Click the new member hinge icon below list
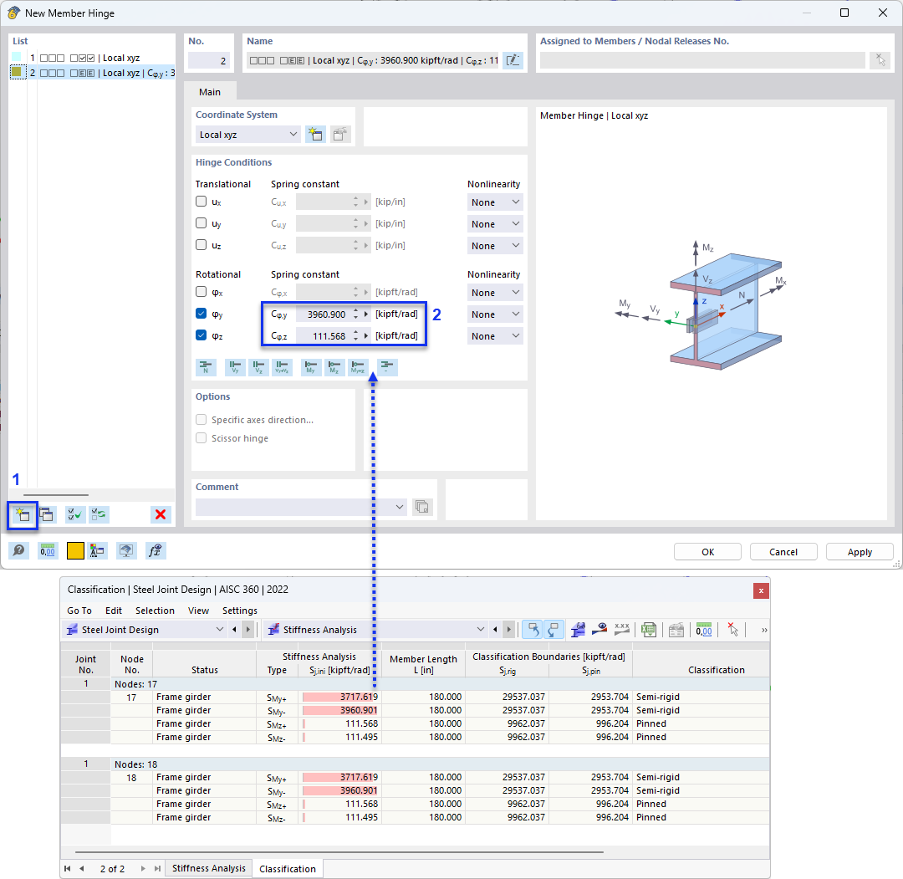 tap(23, 515)
